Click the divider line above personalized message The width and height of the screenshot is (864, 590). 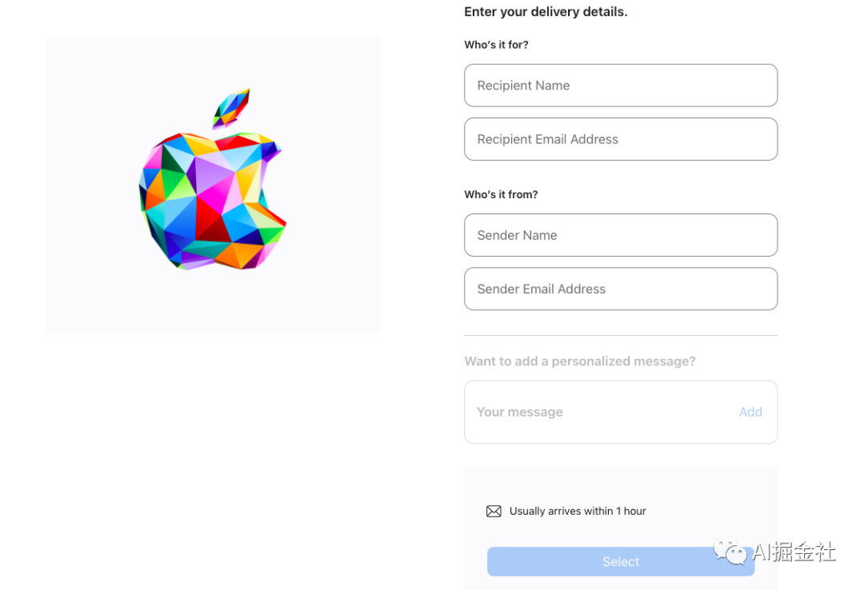click(621, 336)
